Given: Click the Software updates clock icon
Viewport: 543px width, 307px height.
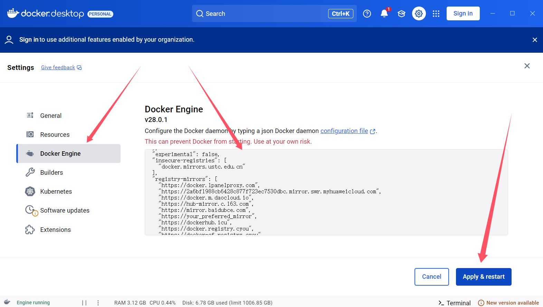Looking at the screenshot, I should coord(31,210).
